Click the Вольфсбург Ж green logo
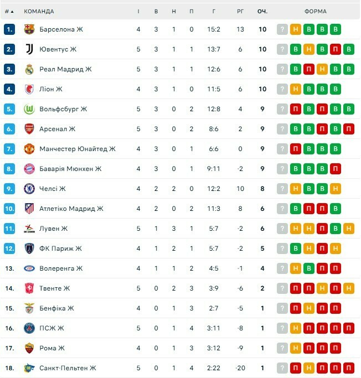The width and height of the screenshot is (361, 378). tap(30, 109)
